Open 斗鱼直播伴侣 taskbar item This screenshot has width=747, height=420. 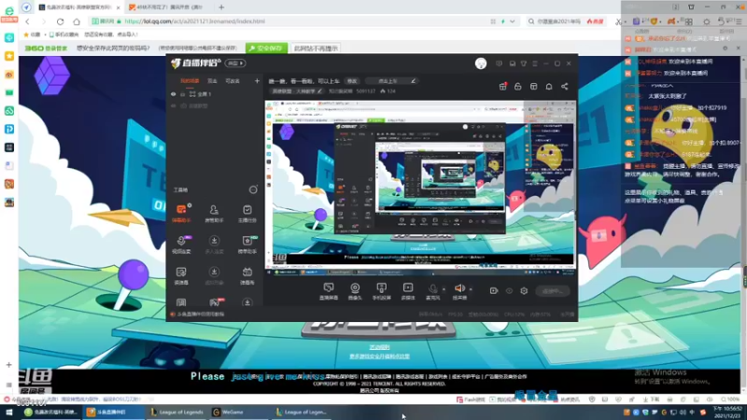tap(111, 413)
